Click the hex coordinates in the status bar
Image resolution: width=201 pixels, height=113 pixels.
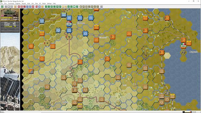[x=194, y=112]
